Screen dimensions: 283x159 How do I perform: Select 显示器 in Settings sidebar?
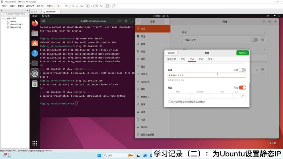(x=152, y=127)
